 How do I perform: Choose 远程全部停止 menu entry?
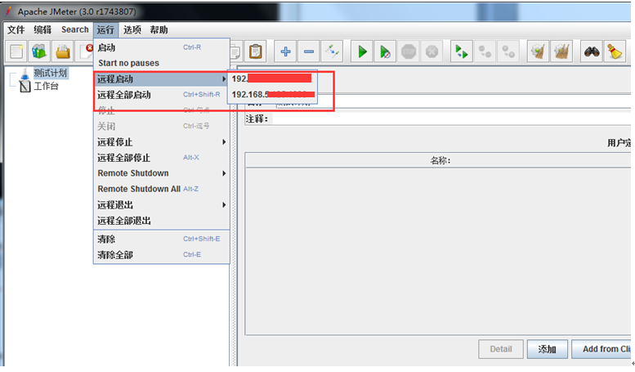click(x=162, y=158)
